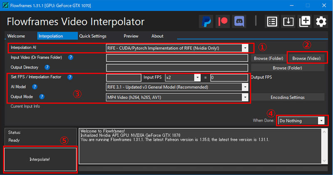This screenshot has height=175, width=333.
Task: Open the Preview tab
Action: pos(131,36)
